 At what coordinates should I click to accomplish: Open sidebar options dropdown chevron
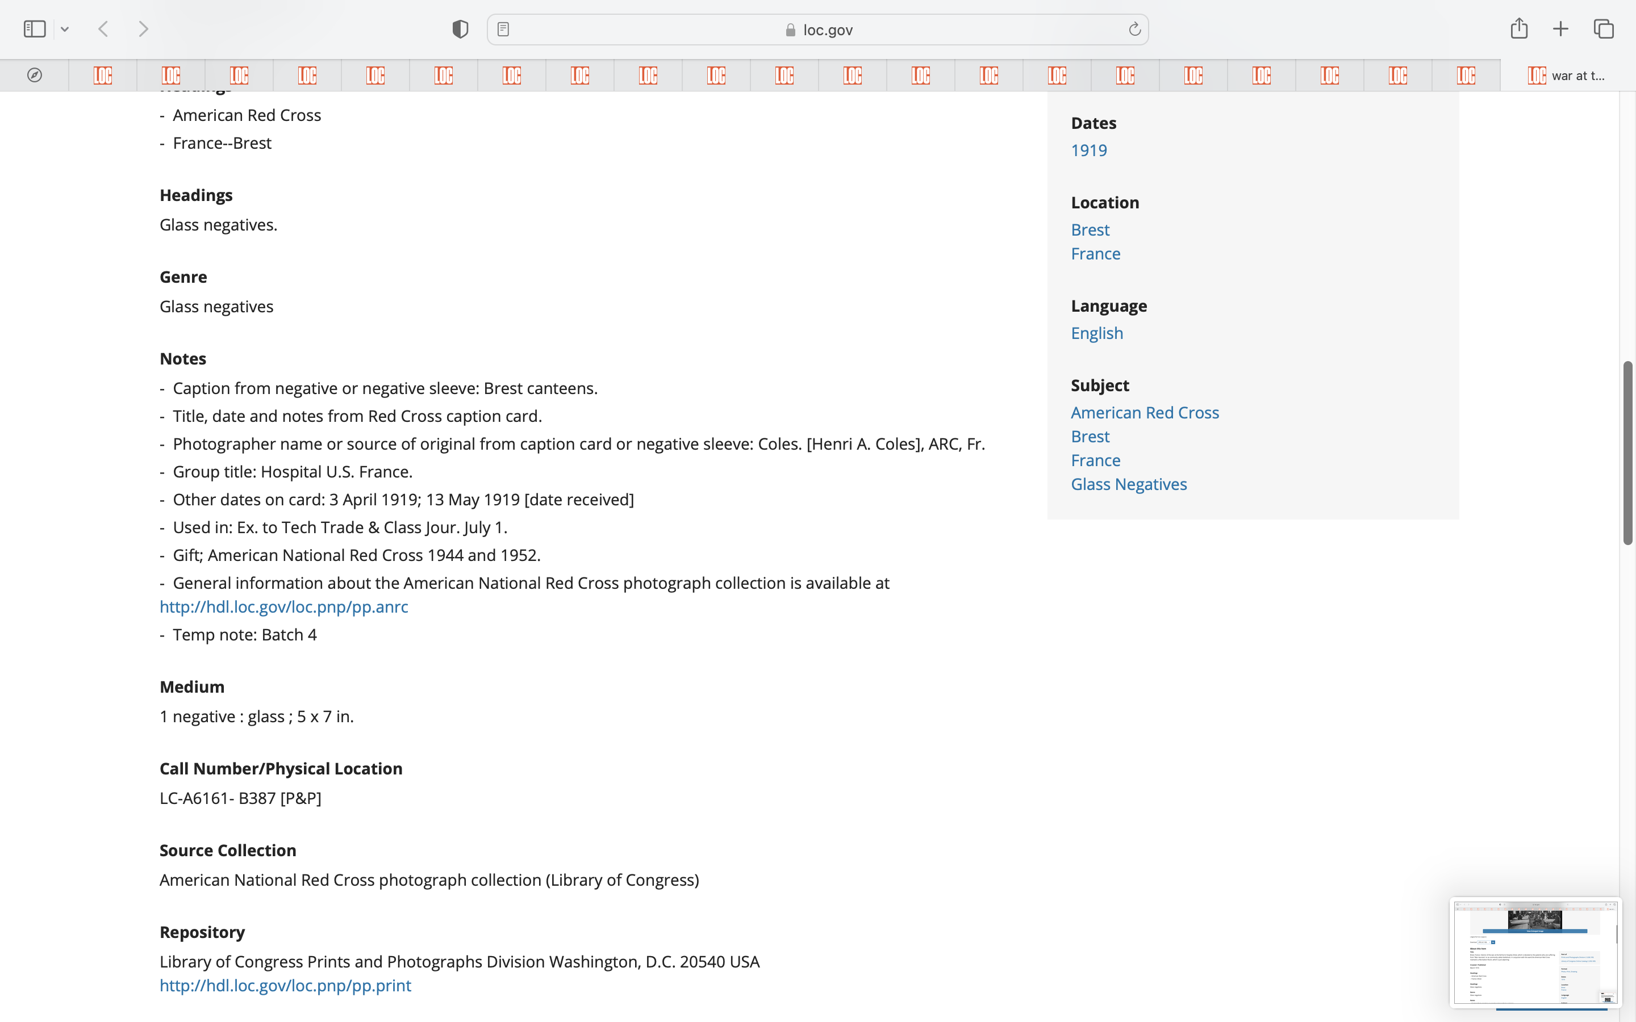tap(65, 29)
